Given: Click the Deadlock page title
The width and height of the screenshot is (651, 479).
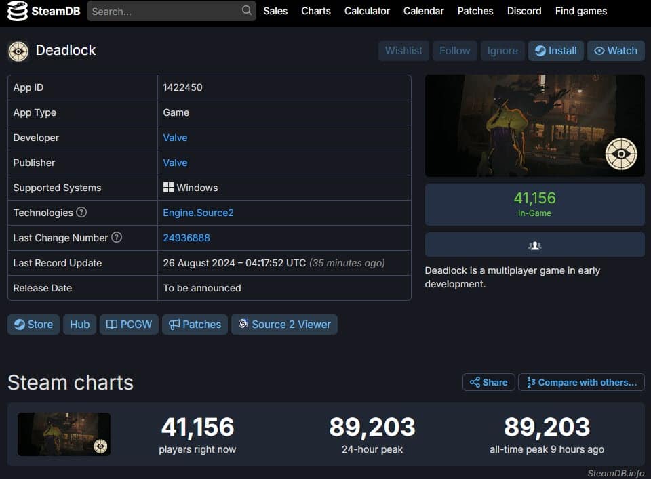Looking at the screenshot, I should coord(66,50).
